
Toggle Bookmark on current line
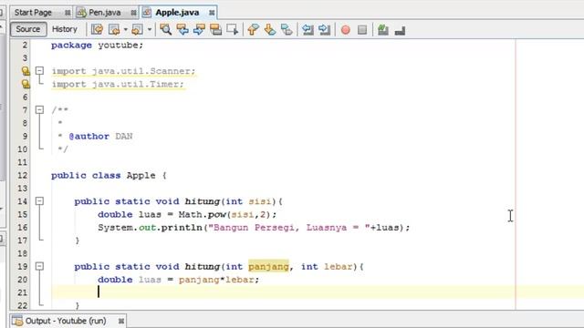tap(287, 29)
